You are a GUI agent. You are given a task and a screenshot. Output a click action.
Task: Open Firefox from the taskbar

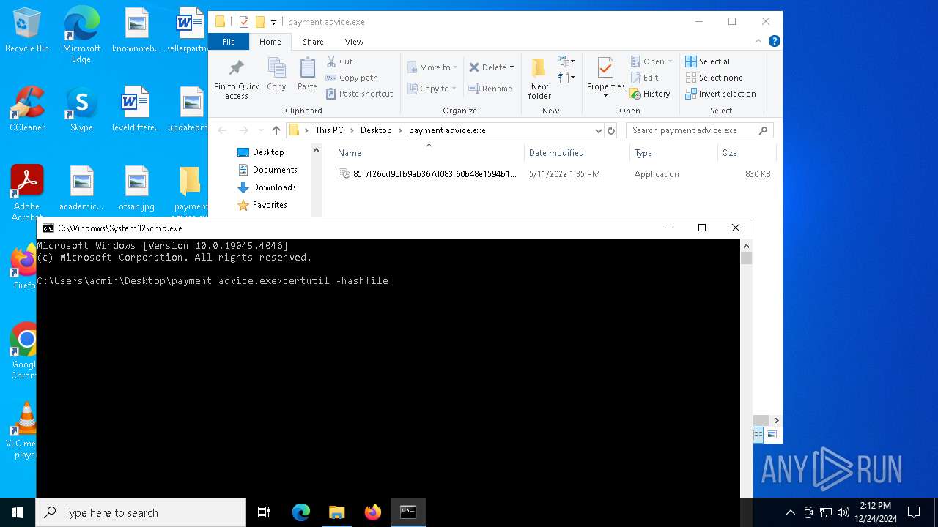pyautogui.click(x=373, y=512)
